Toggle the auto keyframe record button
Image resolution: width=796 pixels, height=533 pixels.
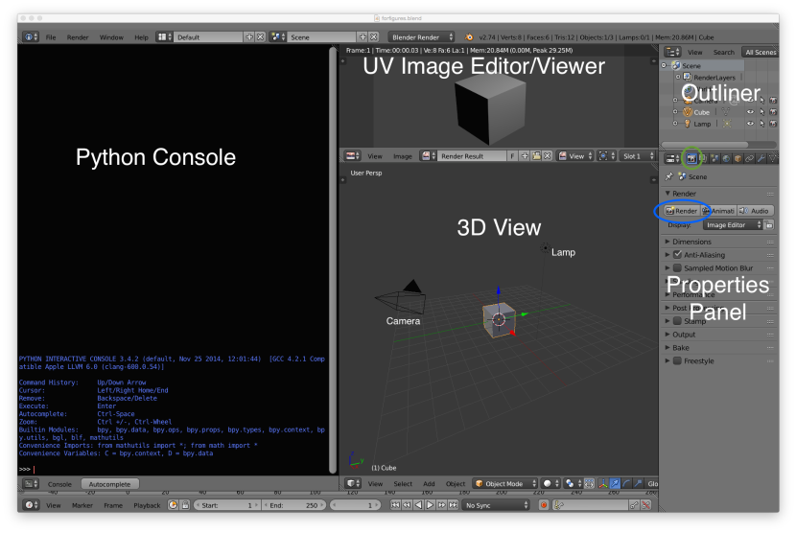point(544,505)
